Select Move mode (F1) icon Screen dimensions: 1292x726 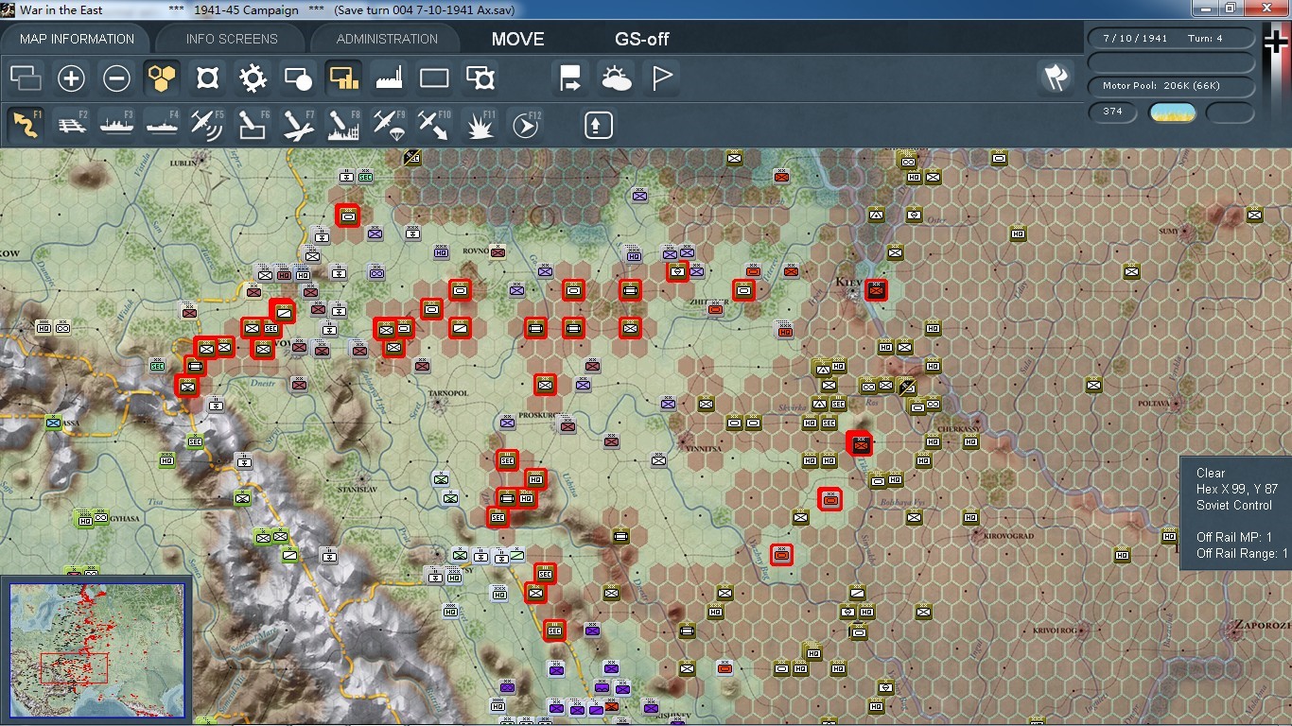point(26,125)
